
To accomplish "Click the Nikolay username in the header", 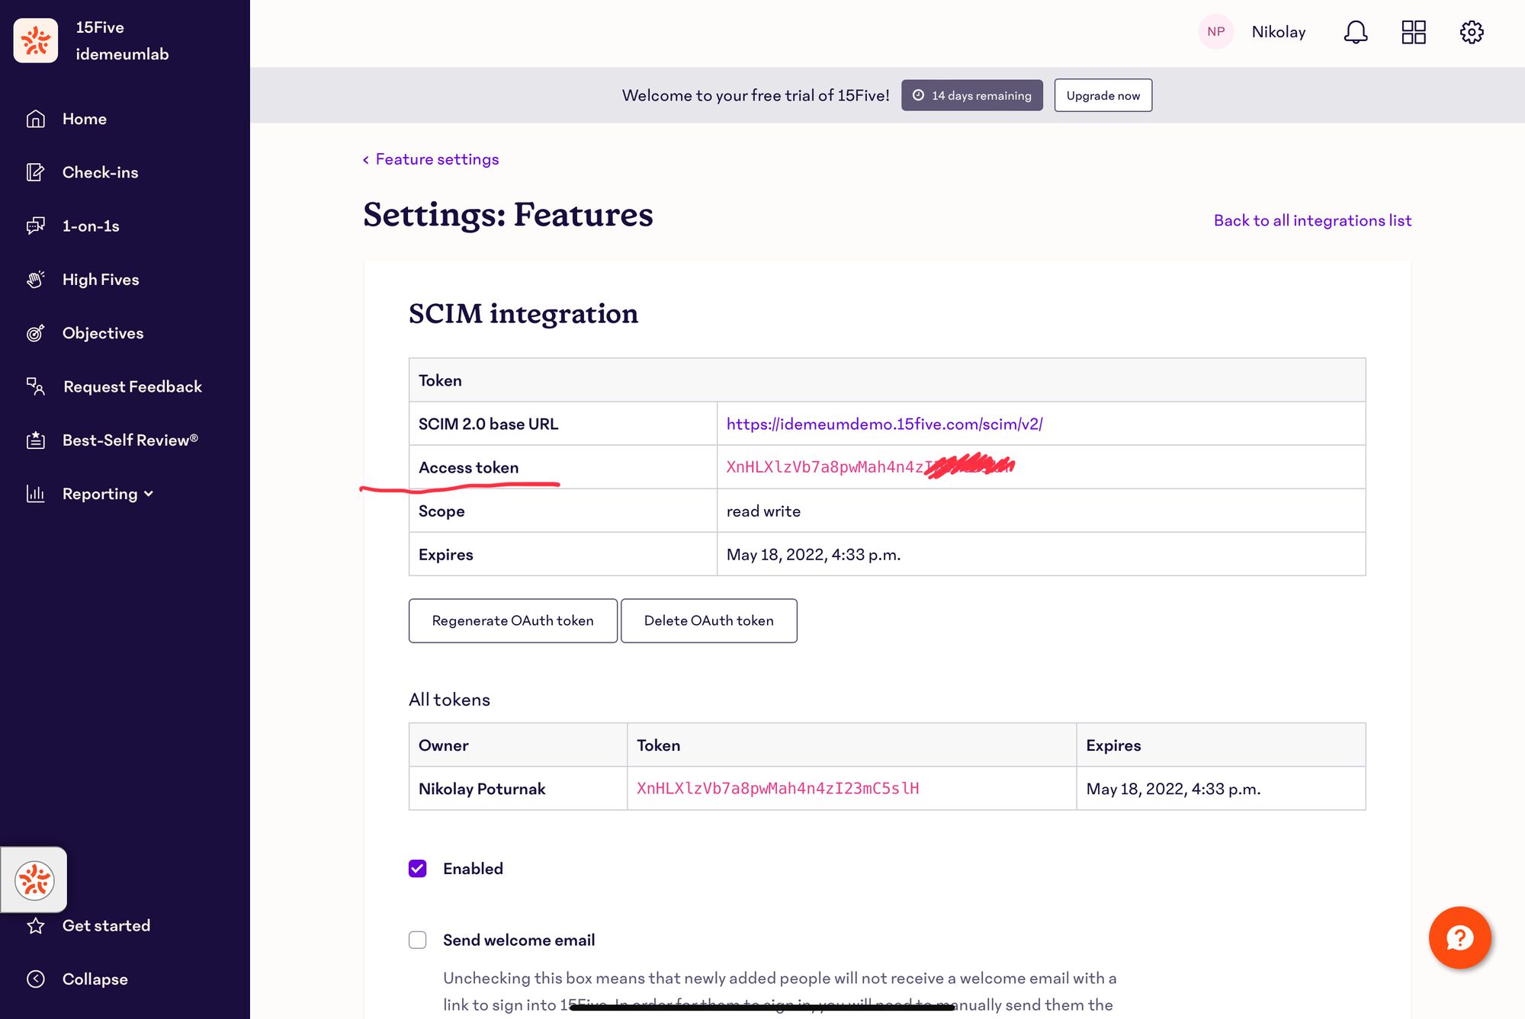I will click(x=1279, y=32).
